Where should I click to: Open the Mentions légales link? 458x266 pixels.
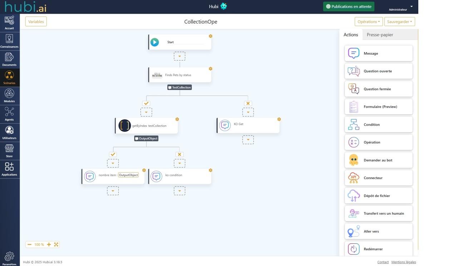[x=404, y=262]
